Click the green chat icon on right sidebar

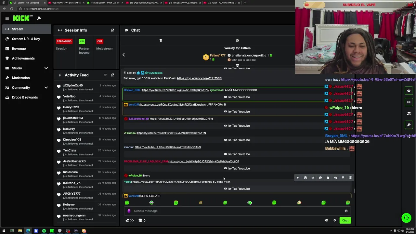pos(409,91)
